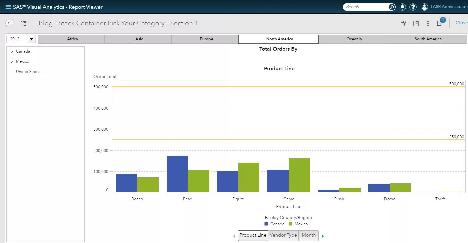Uncheck the Mexico checkbox
This screenshot has height=243, width=468.
(12, 61)
